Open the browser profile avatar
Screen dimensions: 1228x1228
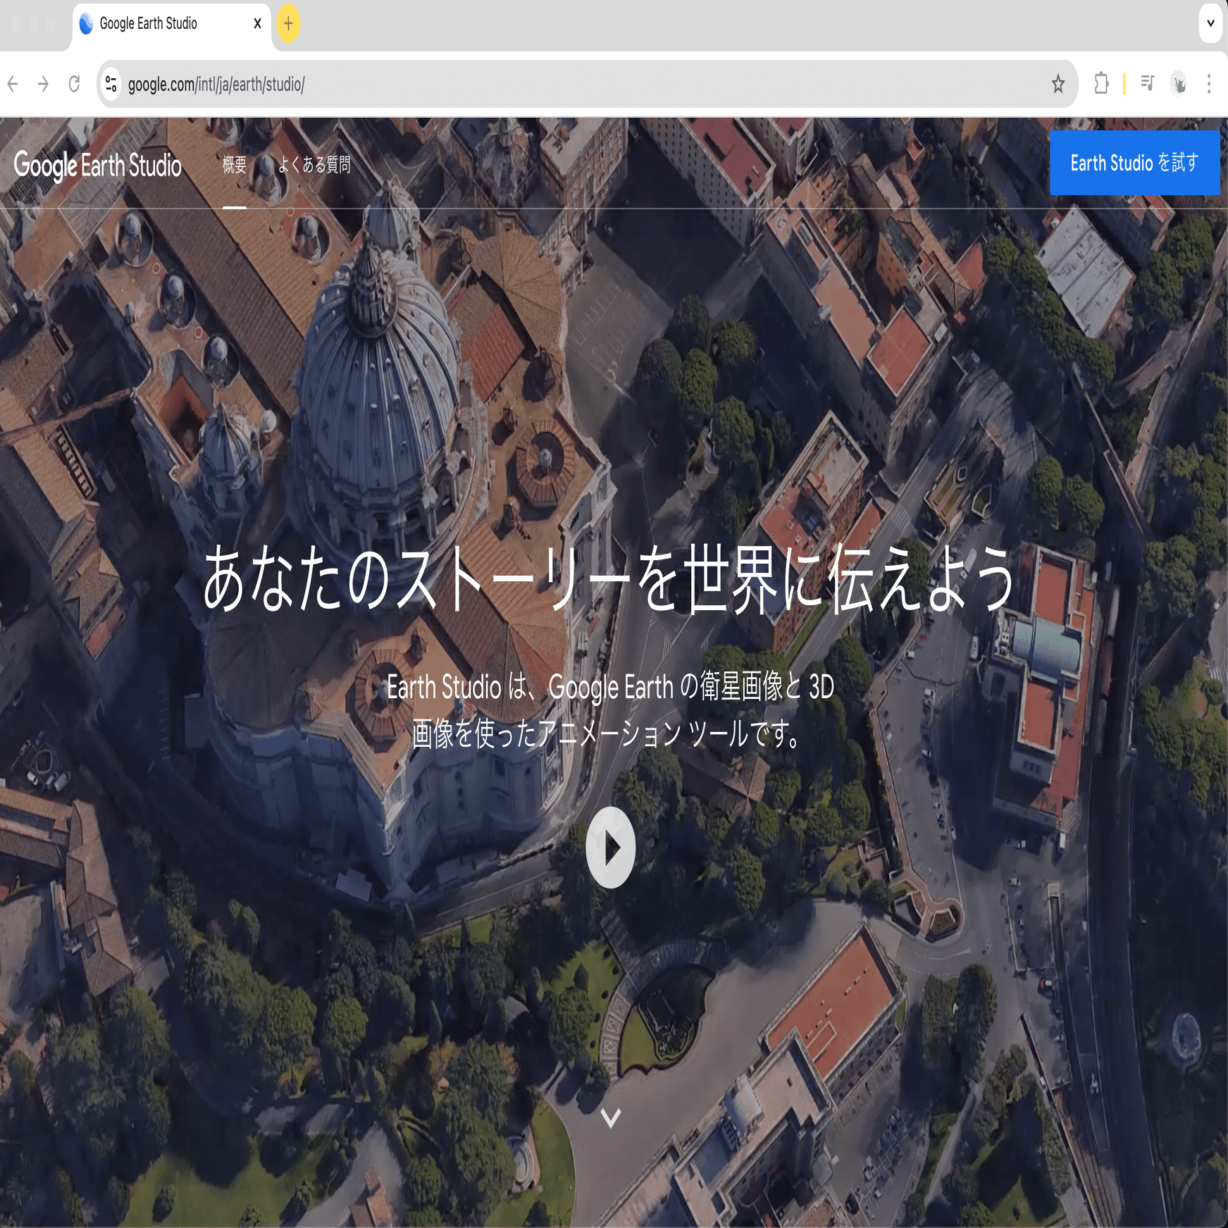1179,85
